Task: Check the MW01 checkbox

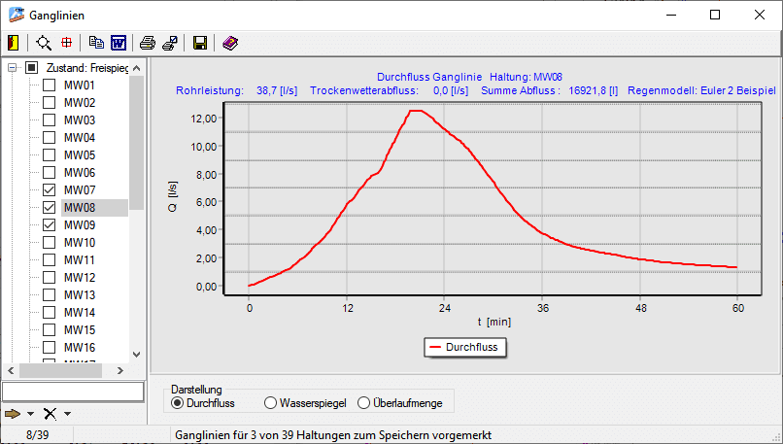Action: [49, 85]
